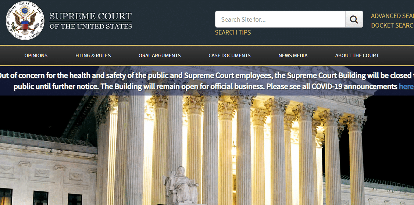Open the Oral Arguments menu
This screenshot has width=414, height=205.
(x=160, y=56)
